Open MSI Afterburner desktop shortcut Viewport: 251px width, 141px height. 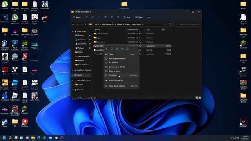15,19
